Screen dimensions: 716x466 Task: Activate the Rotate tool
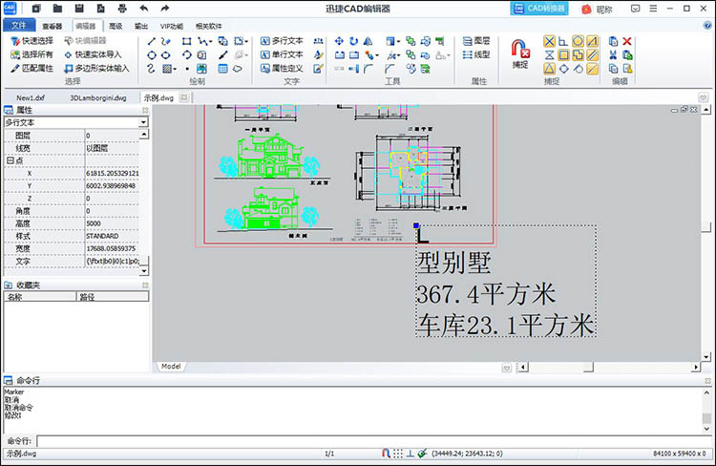(354, 42)
